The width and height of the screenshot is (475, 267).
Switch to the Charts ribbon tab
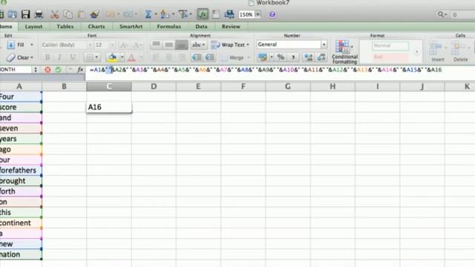(96, 27)
